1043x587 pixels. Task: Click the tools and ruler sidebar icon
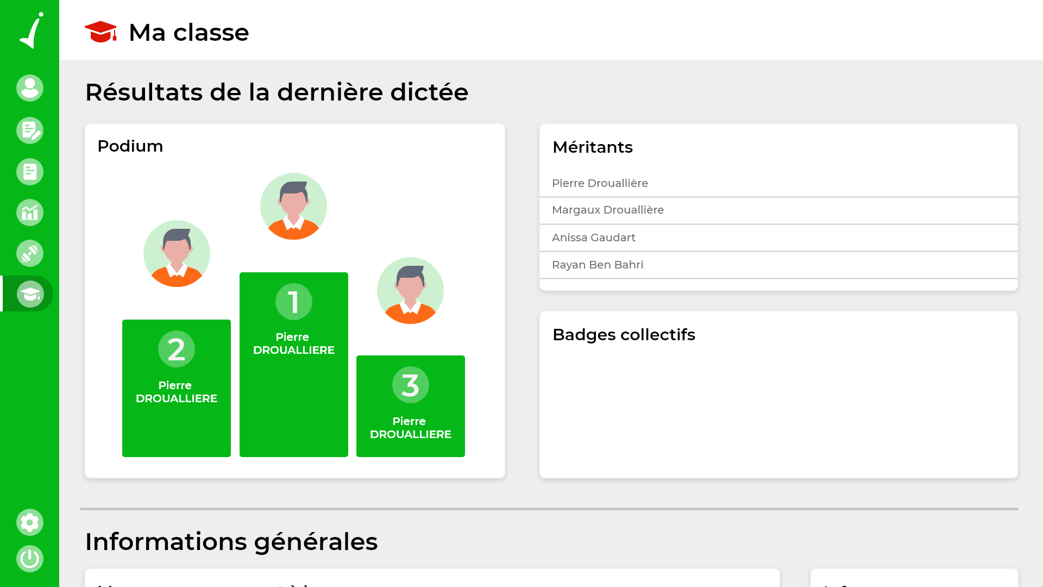coord(30,253)
